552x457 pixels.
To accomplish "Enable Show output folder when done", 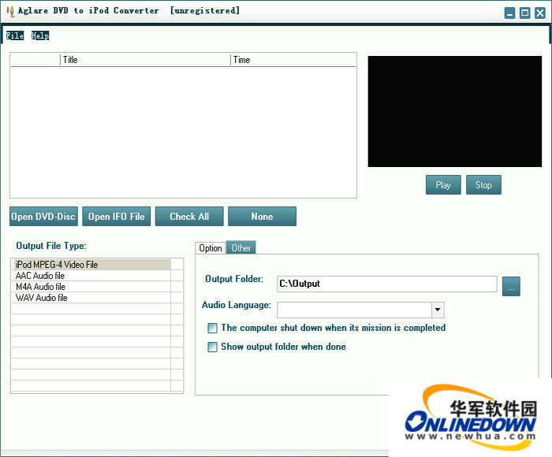I will pyautogui.click(x=212, y=347).
